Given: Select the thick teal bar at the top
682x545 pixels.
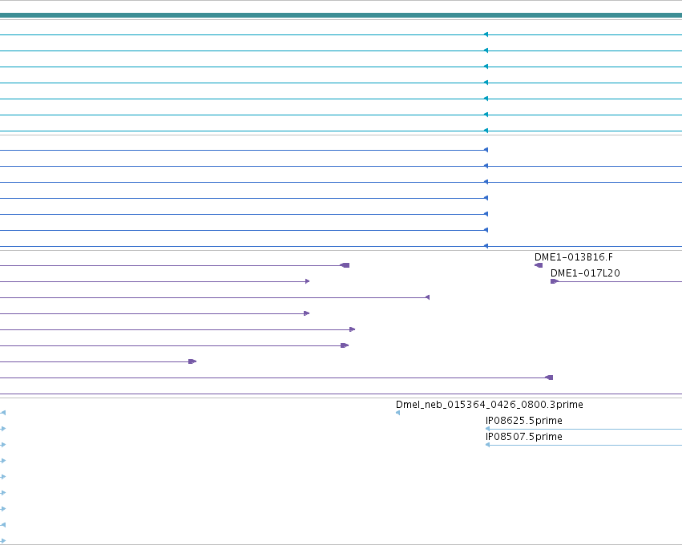Looking at the screenshot, I should 341,15.
